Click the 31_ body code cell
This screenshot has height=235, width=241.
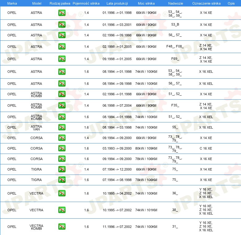(175, 226)
